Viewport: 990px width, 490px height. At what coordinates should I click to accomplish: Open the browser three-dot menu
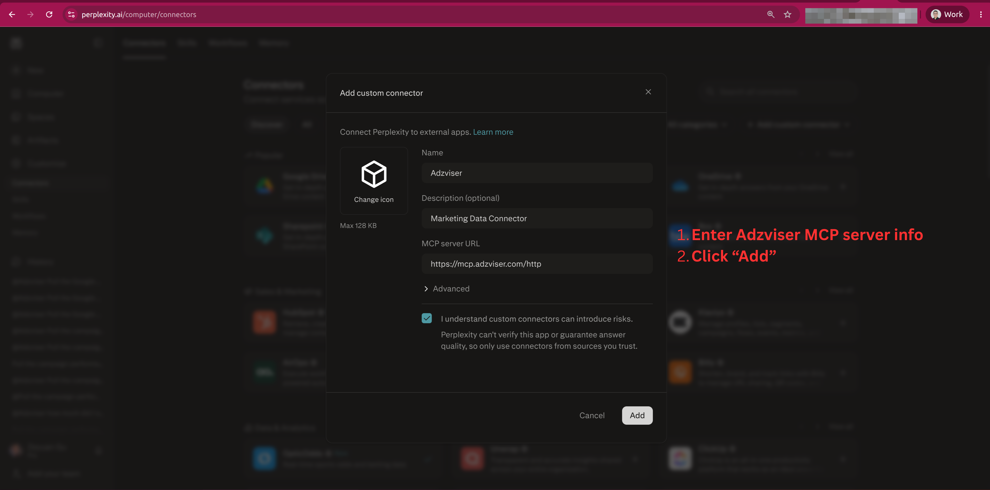(981, 14)
